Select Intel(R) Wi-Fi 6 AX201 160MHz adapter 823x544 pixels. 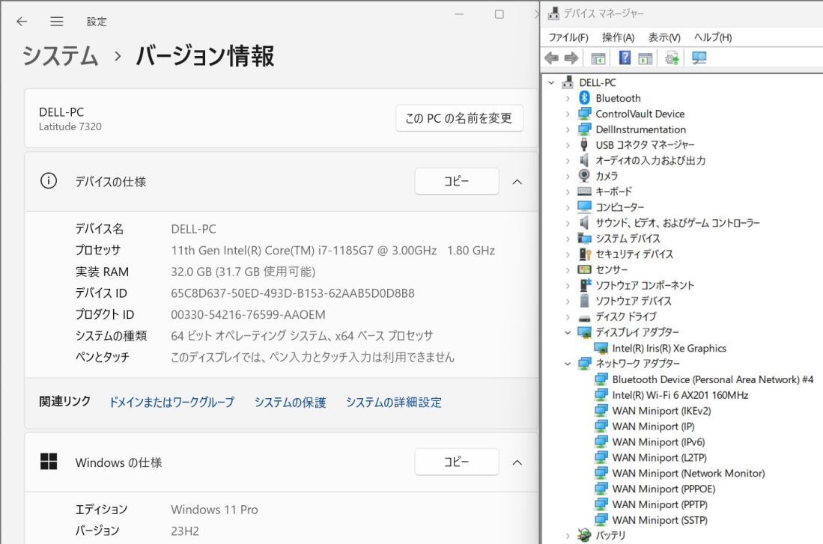[x=680, y=395]
